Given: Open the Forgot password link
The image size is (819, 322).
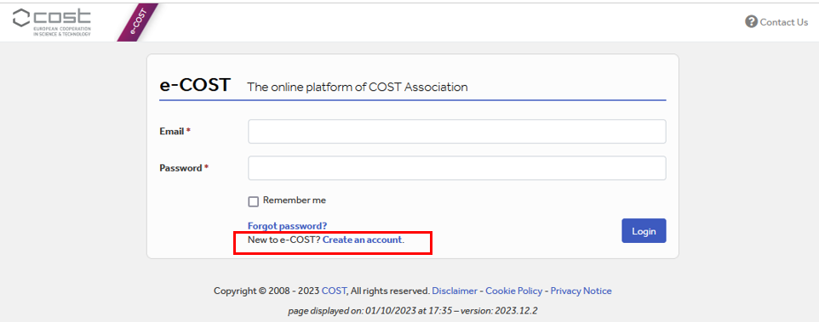Looking at the screenshot, I should click(287, 226).
